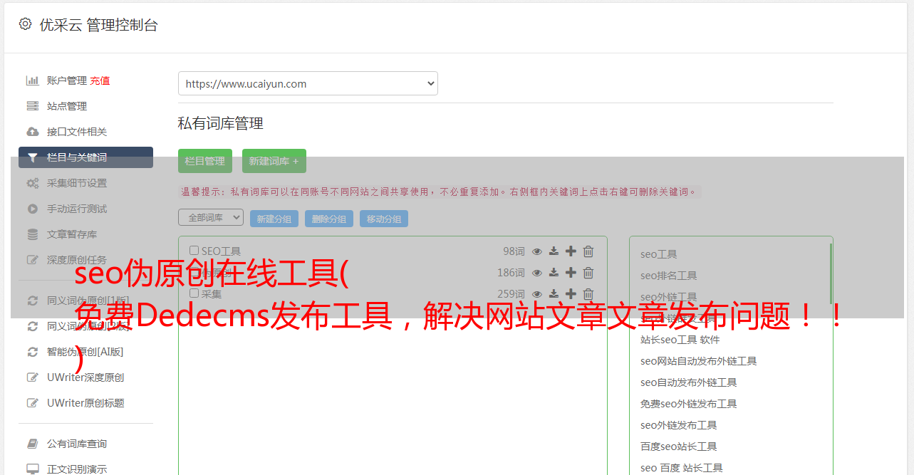Viewport: 914px width, 475px height.
Task: Select keyword seo 百度 站长工具
Action: (x=681, y=468)
